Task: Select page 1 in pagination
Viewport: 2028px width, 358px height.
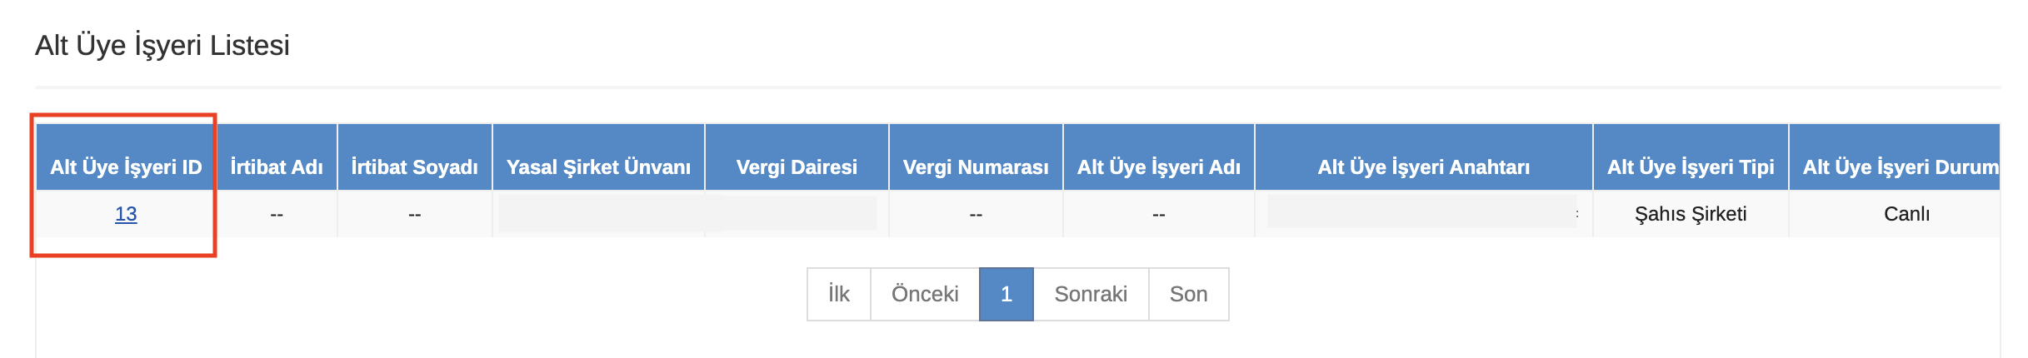Action: pyautogui.click(x=1007, y=294)
